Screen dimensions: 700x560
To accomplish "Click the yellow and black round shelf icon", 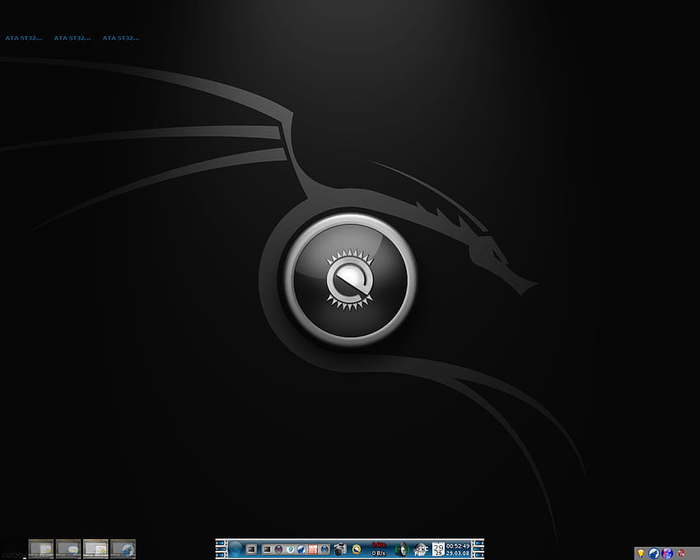I will 357,549.
